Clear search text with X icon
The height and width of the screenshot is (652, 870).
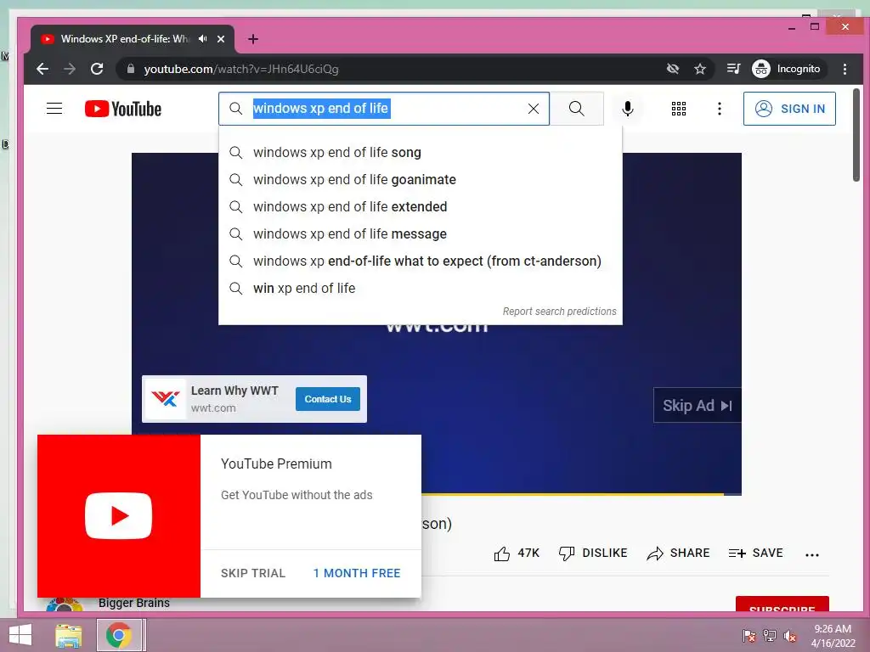534,109
